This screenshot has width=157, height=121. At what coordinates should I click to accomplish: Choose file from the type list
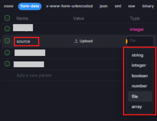[140, 96]
